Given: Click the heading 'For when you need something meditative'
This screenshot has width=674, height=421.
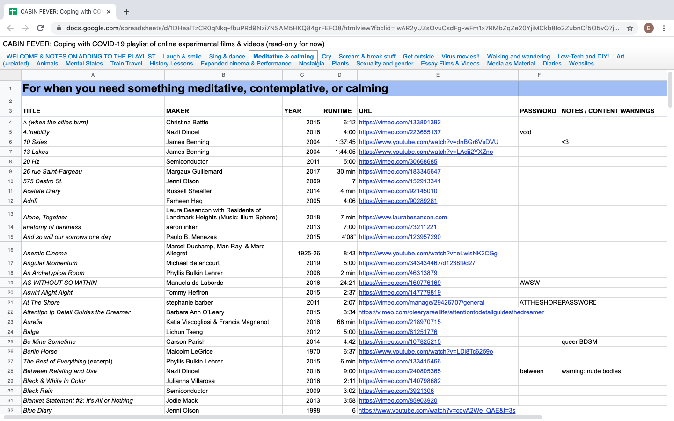Looking at the screenshot, I should click(205, 88).
